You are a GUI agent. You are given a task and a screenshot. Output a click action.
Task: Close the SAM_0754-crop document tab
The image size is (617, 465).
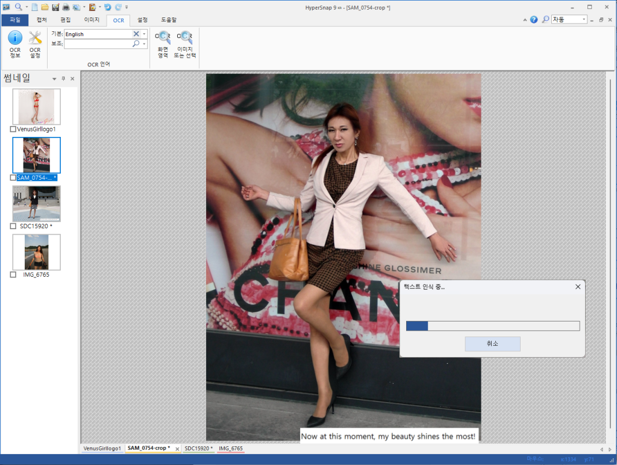click(x=178, y=449)
